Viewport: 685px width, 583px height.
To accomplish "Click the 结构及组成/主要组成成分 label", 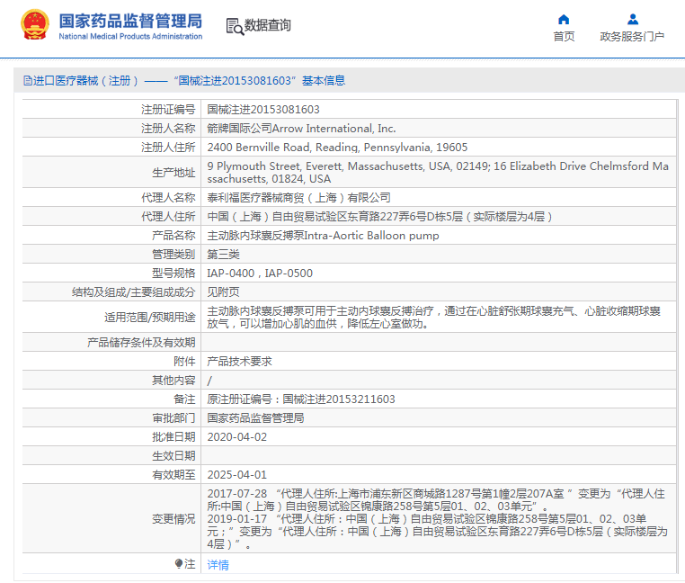I will point(133,292).
